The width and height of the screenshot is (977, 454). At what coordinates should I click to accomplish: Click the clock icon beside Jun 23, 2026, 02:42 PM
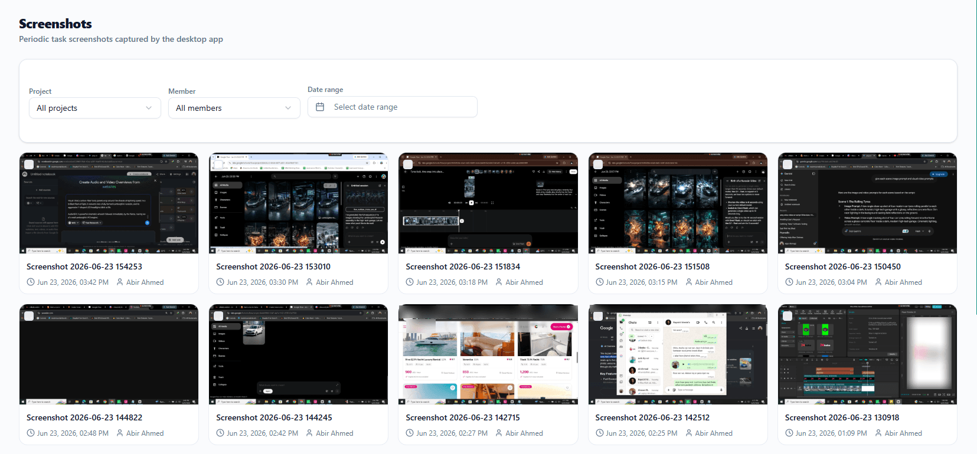(220, 433)
